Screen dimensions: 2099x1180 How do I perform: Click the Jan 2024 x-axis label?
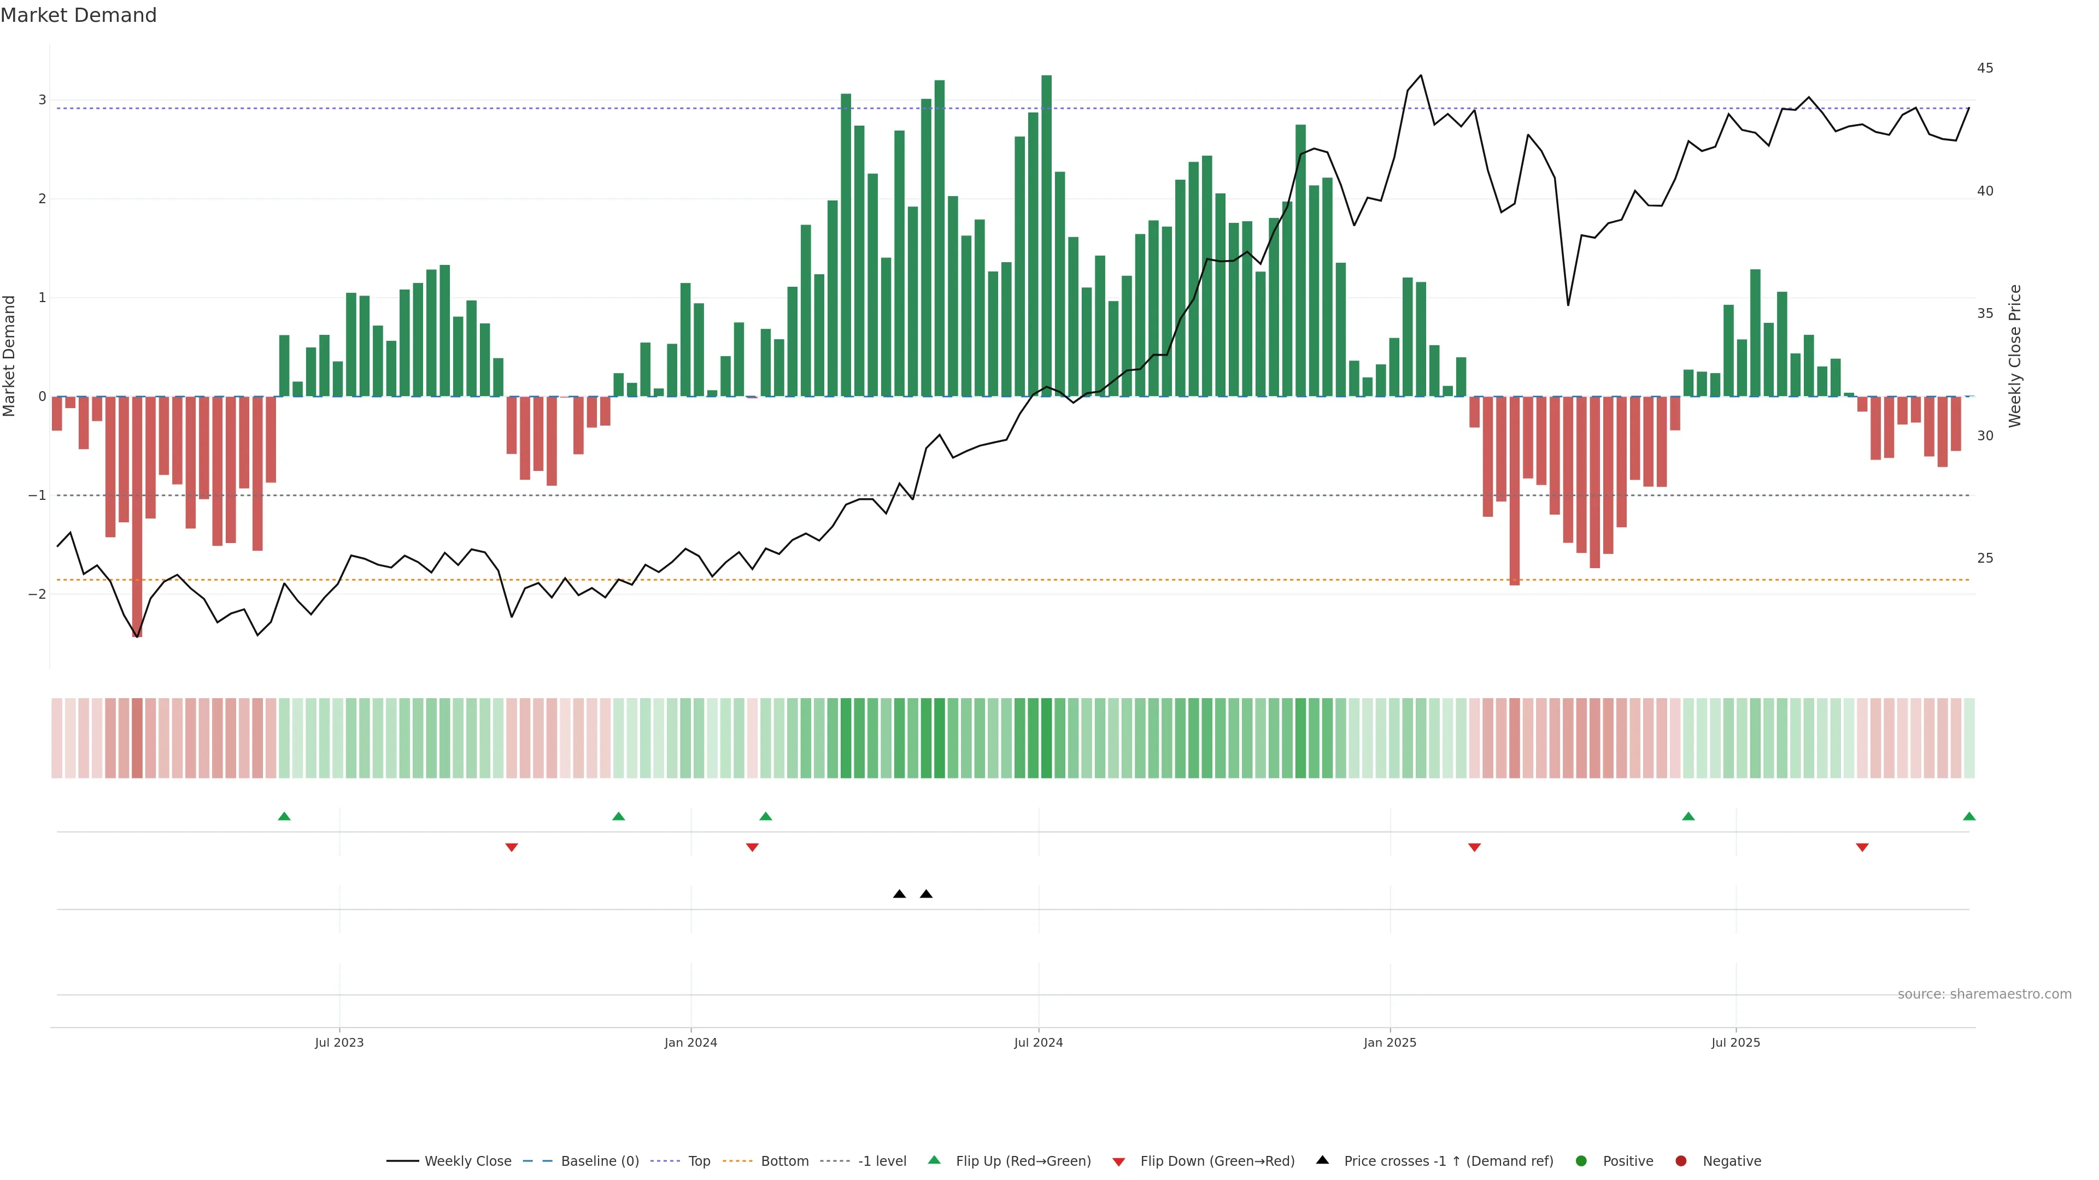[691, 1043]
